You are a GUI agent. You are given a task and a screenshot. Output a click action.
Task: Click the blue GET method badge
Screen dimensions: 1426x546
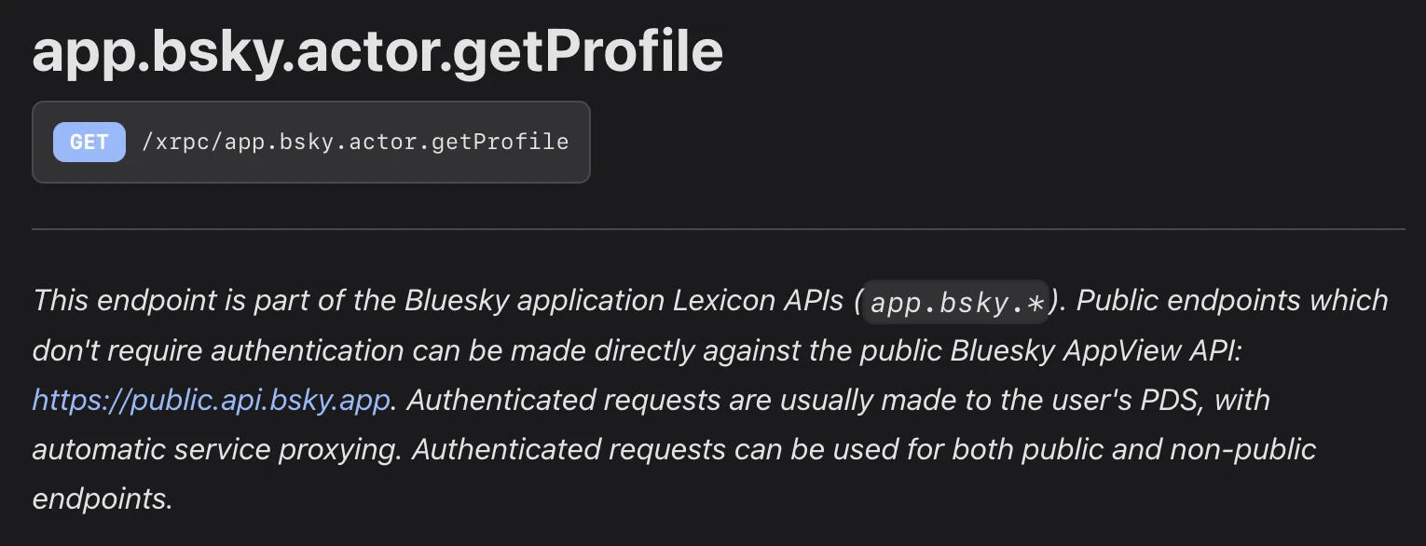(89, 142)
